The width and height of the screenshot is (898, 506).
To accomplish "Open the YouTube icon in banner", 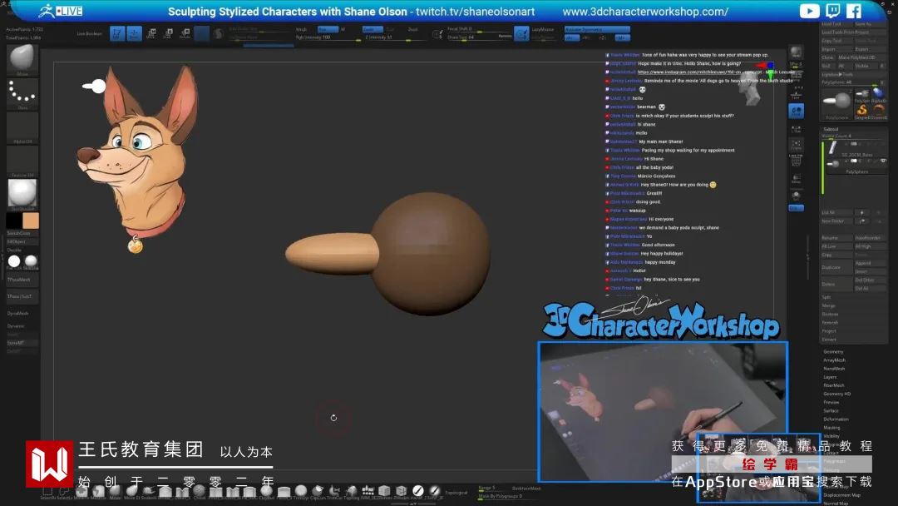I will [809, 11].
